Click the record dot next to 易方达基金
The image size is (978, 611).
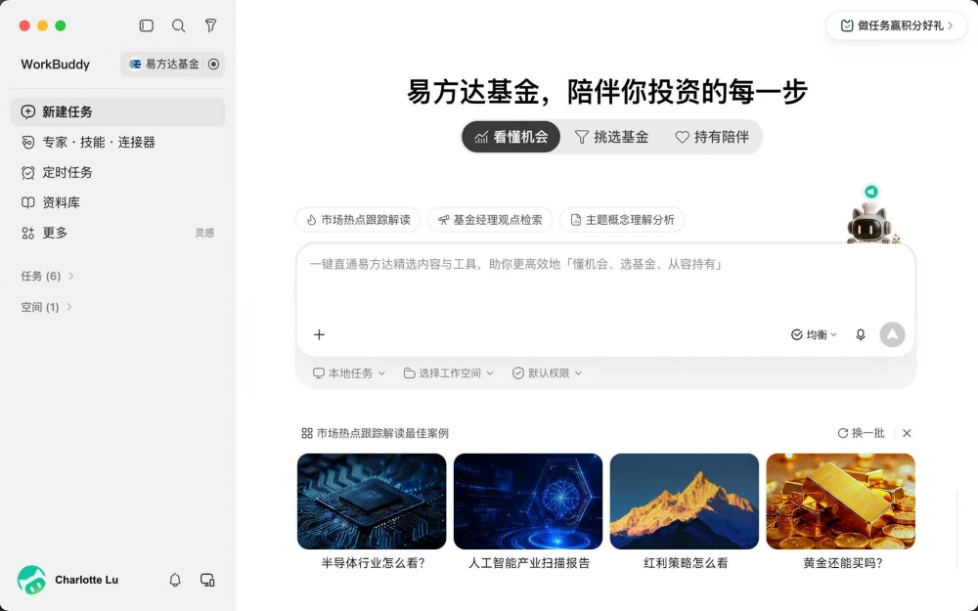214,65
